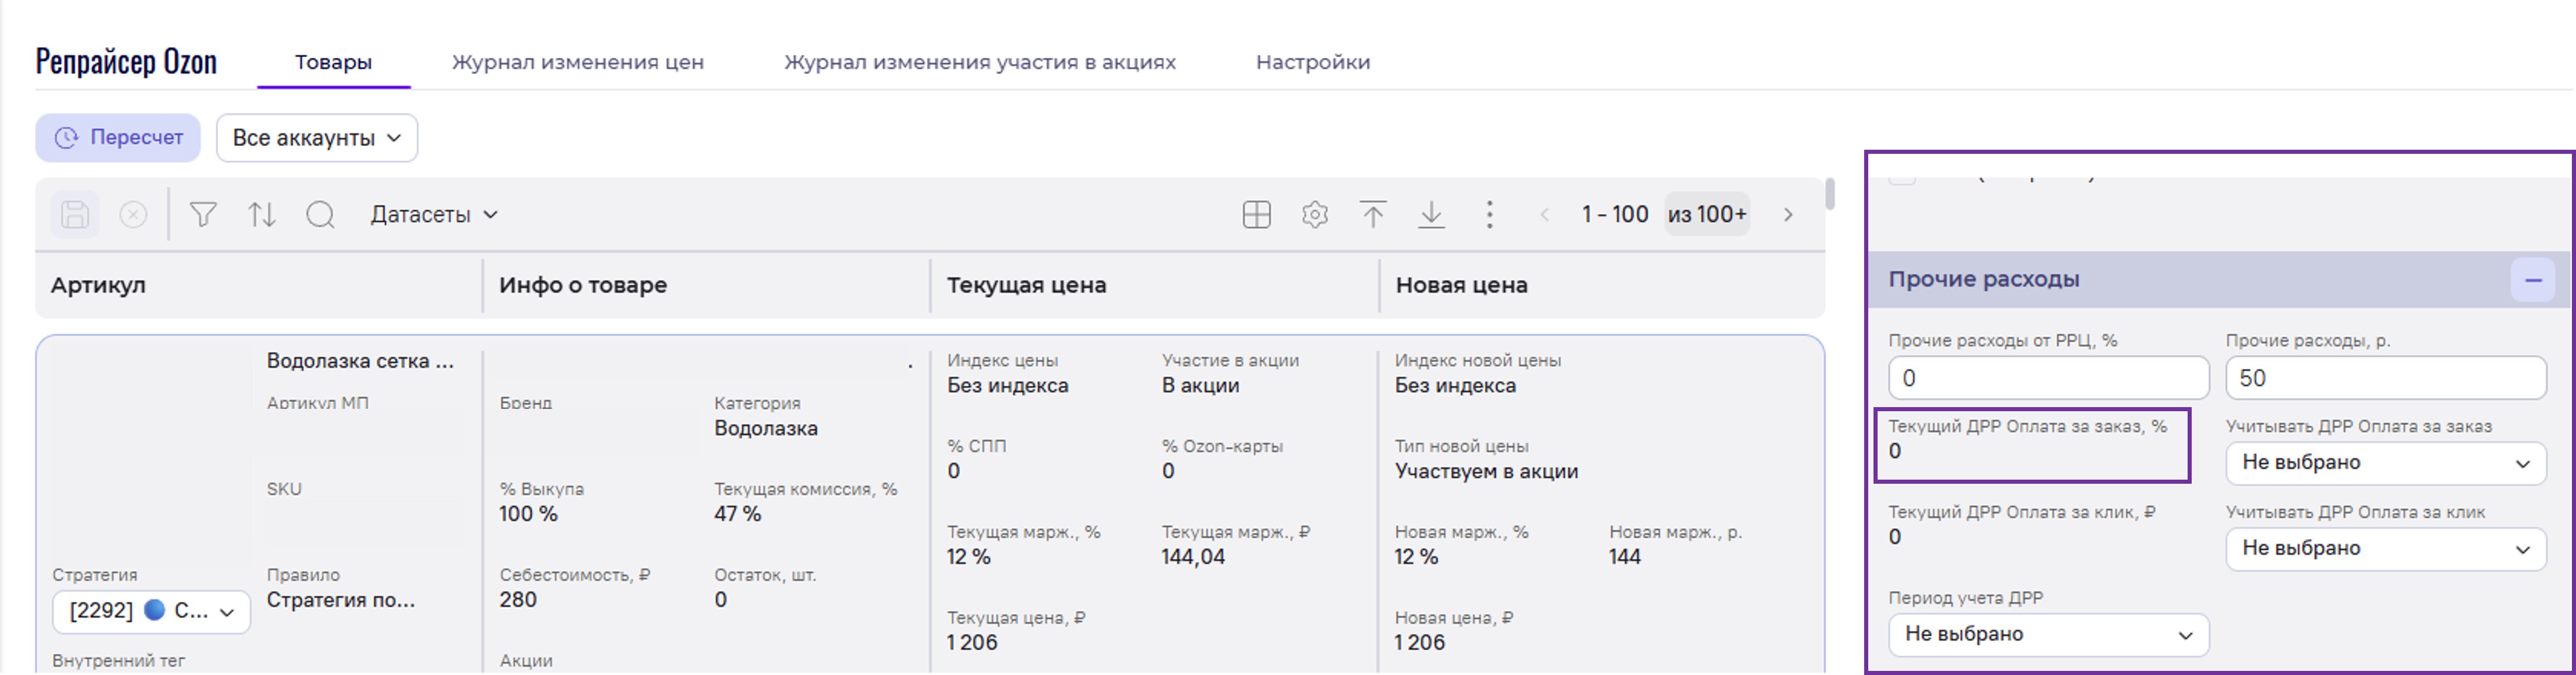Click the из 100+ count button
The height and width of the screenshot is (675, 2576).
(x=1706, y=215)
